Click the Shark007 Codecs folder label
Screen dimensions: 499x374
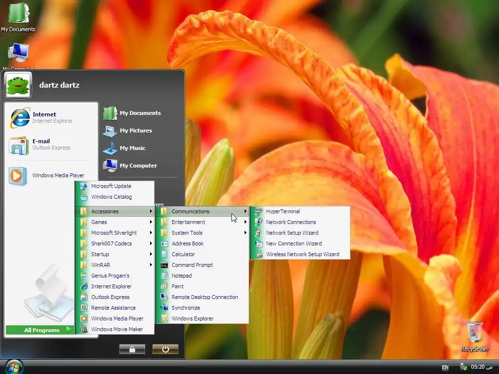tap(112, 243)
